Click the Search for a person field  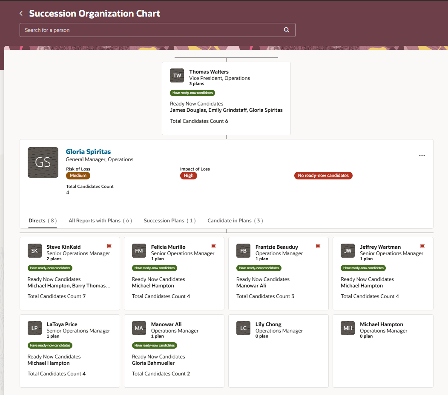(x=128, y=30)
